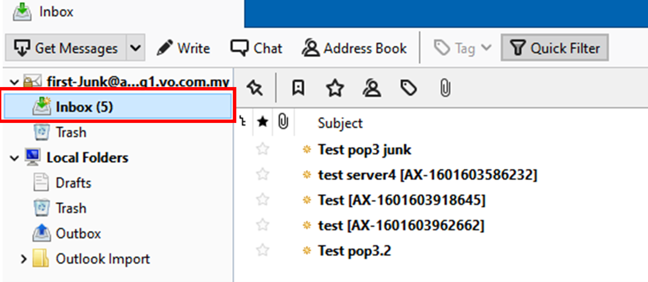Open the Address Book
This screenshot has width=648, height=282.
(354, 48)
